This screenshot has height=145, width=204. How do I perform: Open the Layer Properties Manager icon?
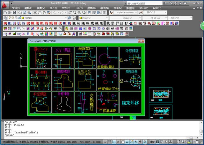tap(5, 18)
